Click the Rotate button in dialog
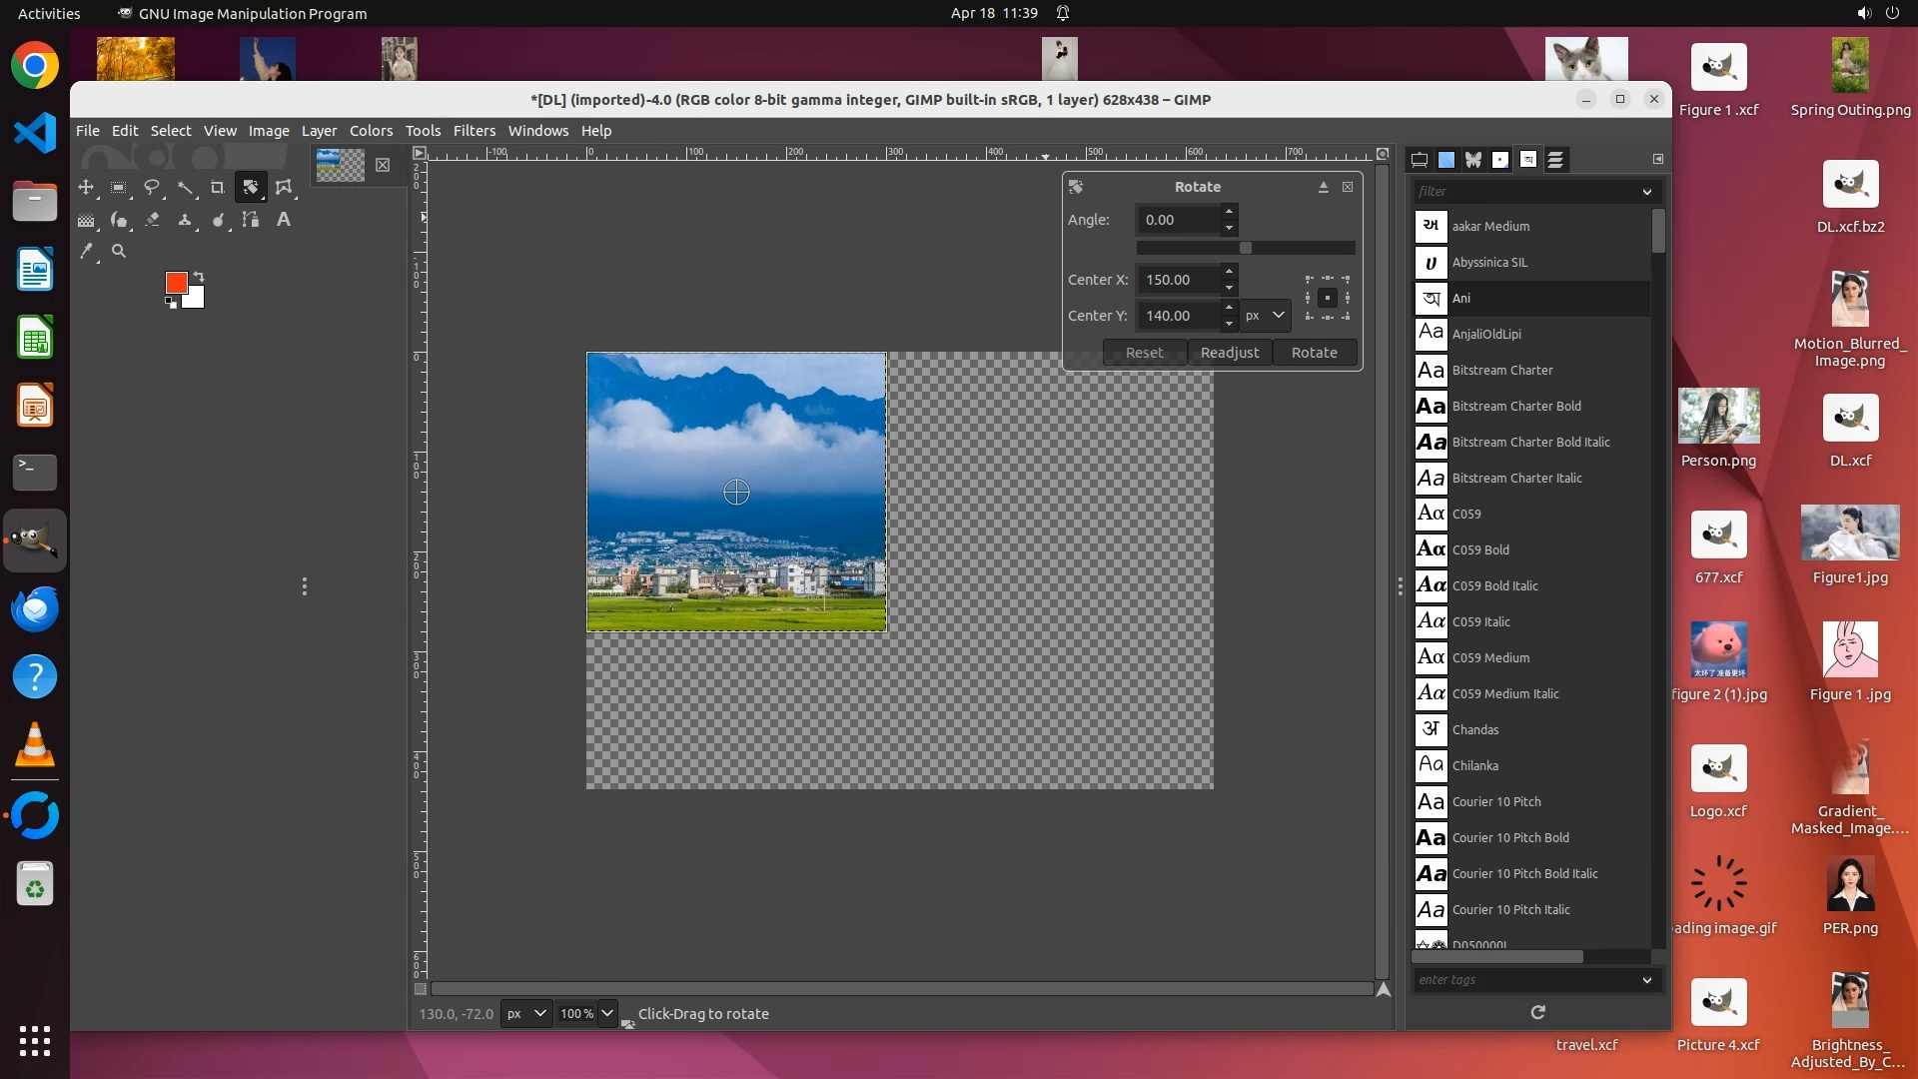The height and width of the screenshot is (1079, 1918). [x=1314, y=353]
